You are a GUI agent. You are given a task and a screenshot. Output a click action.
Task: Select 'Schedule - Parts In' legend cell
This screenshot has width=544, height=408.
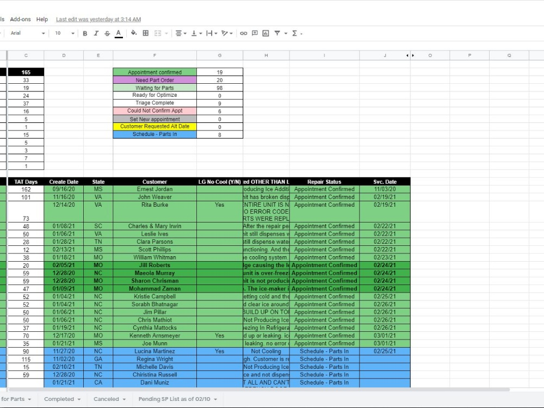(x=154, y=134)
